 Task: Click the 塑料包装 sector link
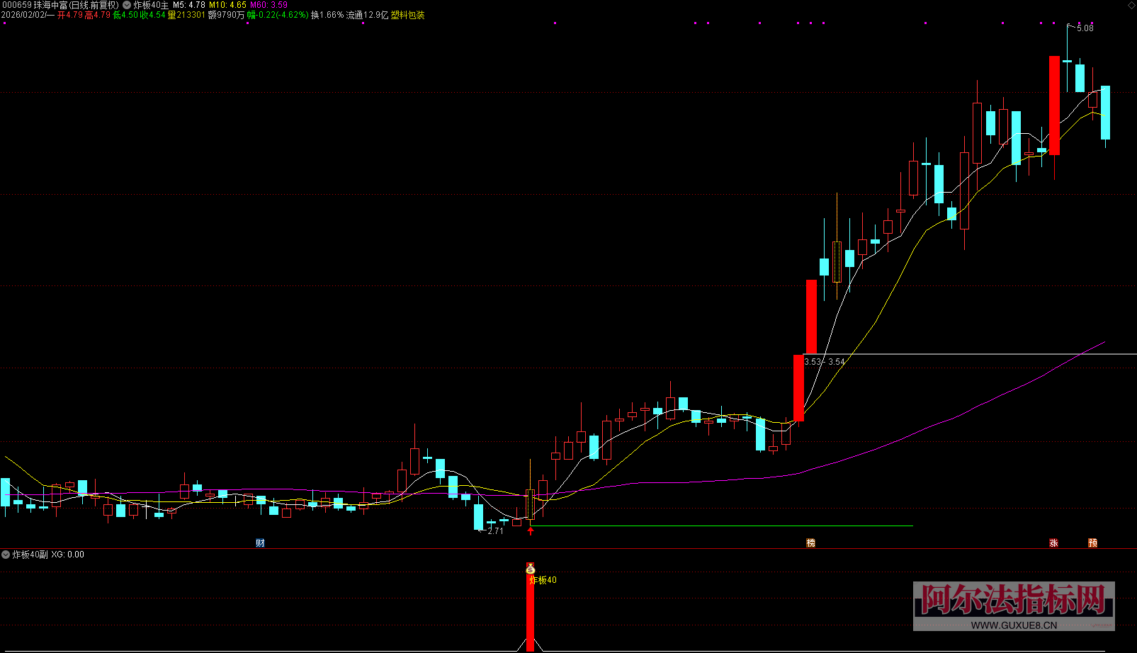[408, 15]
